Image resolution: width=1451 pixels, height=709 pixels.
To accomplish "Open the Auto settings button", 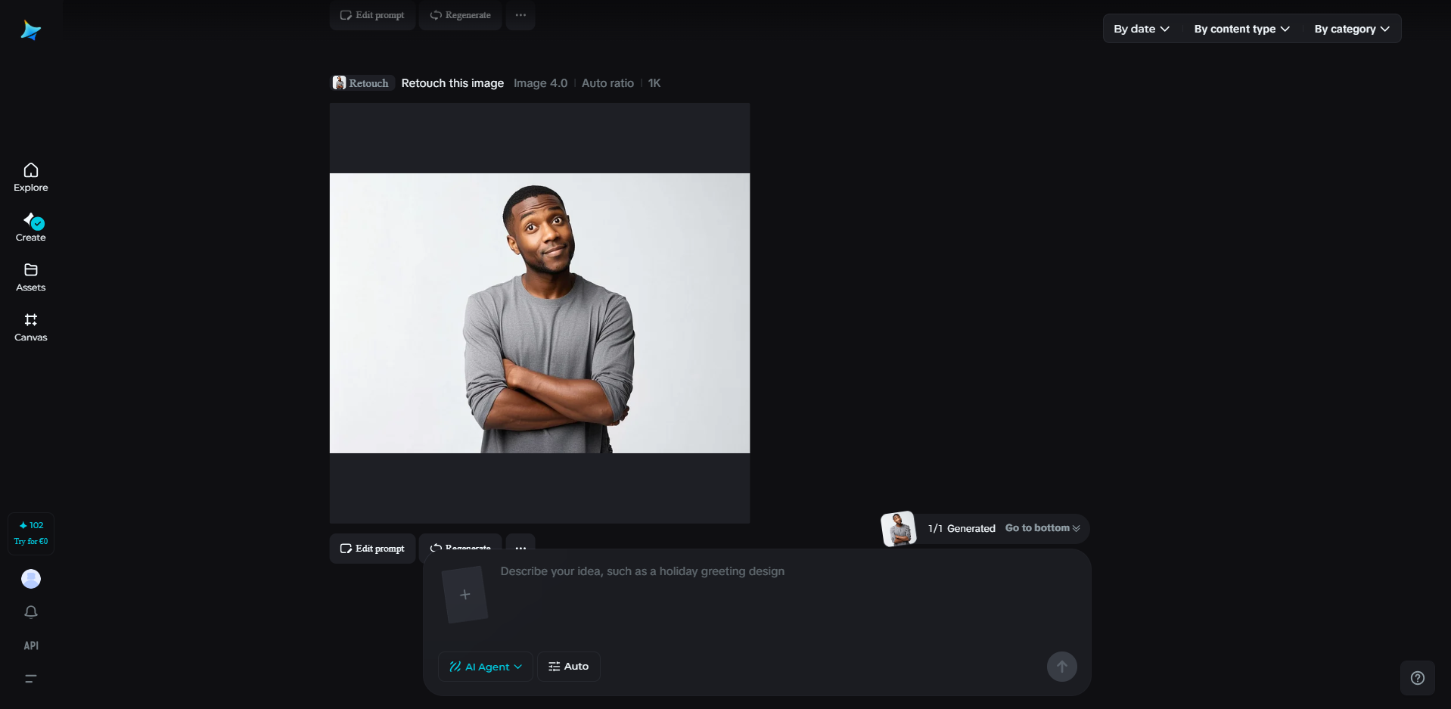I will coord(569,667).
